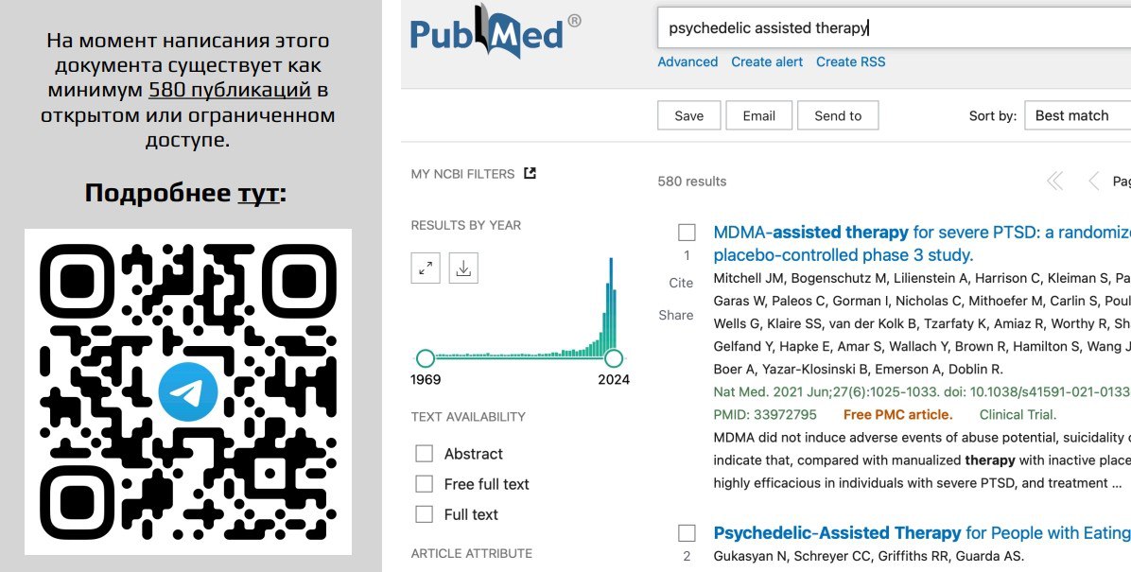Screen dimensions: 1131x572
Task: Enable the Free full text filter
Action: click(424, 484)
